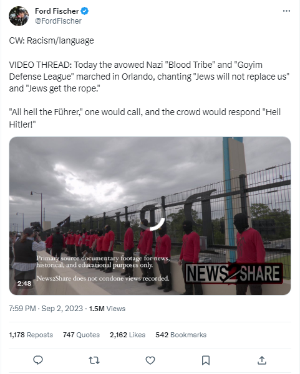The image size is (300, 374).
Task: View the 747 Quotes list
Action: (81, 335)
